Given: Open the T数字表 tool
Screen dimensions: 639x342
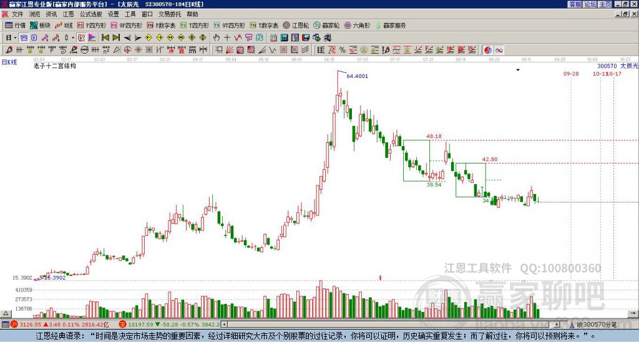Looking at the screenshot, I should [x=264, y=25].
